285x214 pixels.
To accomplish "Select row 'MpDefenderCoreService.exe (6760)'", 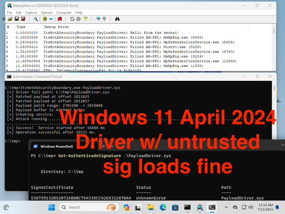I will [x=139, y=51].
